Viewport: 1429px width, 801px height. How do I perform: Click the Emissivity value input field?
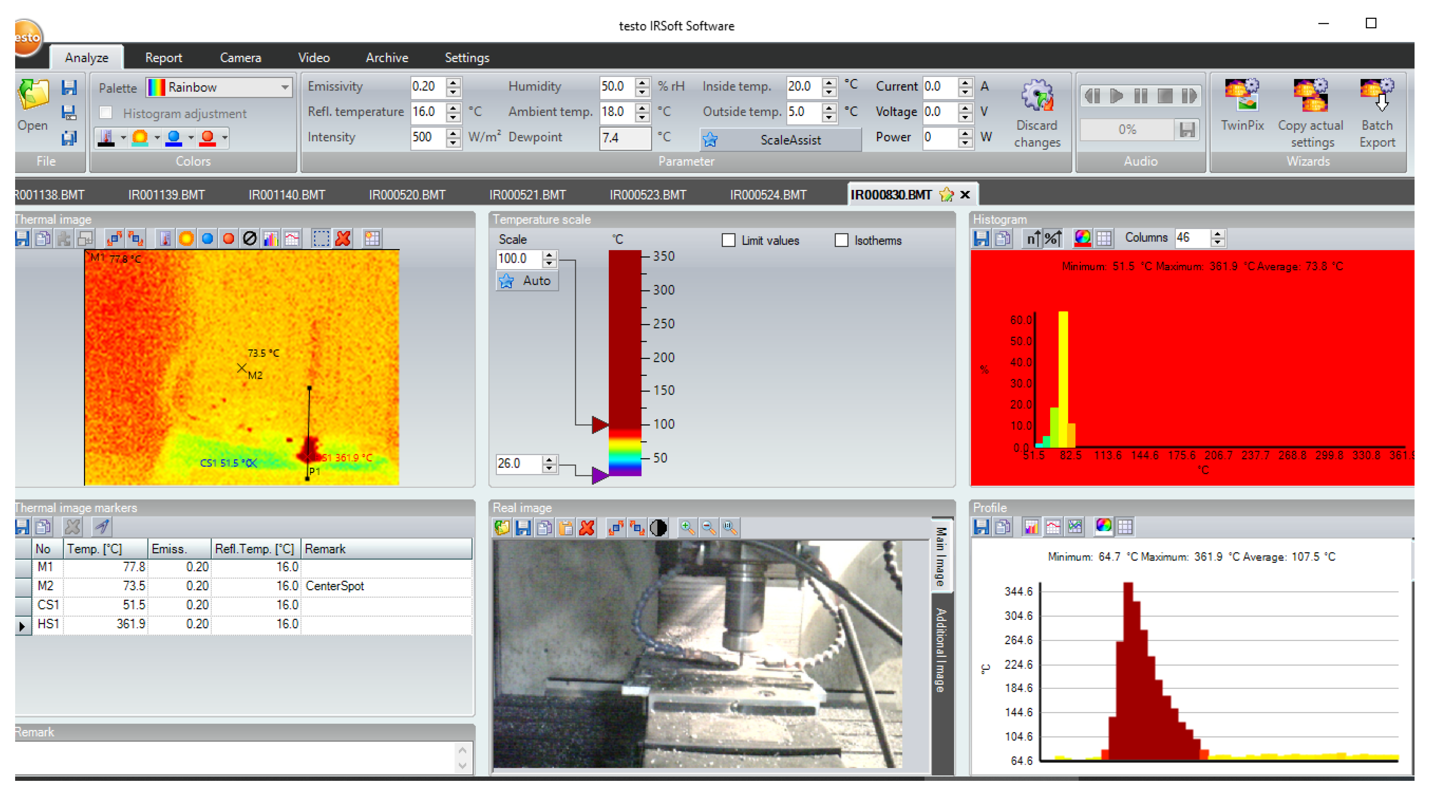coord(428,86)
